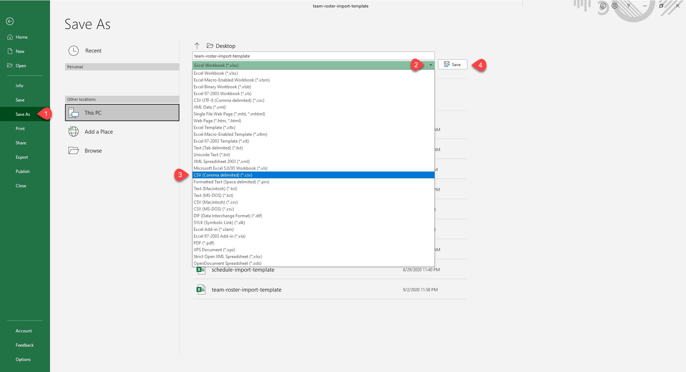Click the back arrow circle icon
The width and height of the screenshot is (686, 372).
pyautogui.click(x=10, y=21)
